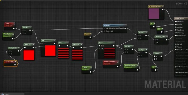Click the Hue Shift Percentage (S) input pin
The image size is (188, 95).
click(x=104, y=28)
